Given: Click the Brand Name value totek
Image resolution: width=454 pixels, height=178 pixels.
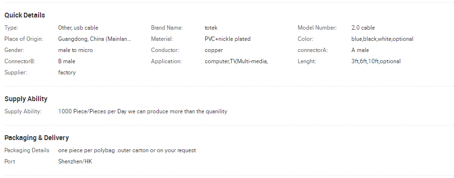Looking at the screenshot, I should (211, 28).
